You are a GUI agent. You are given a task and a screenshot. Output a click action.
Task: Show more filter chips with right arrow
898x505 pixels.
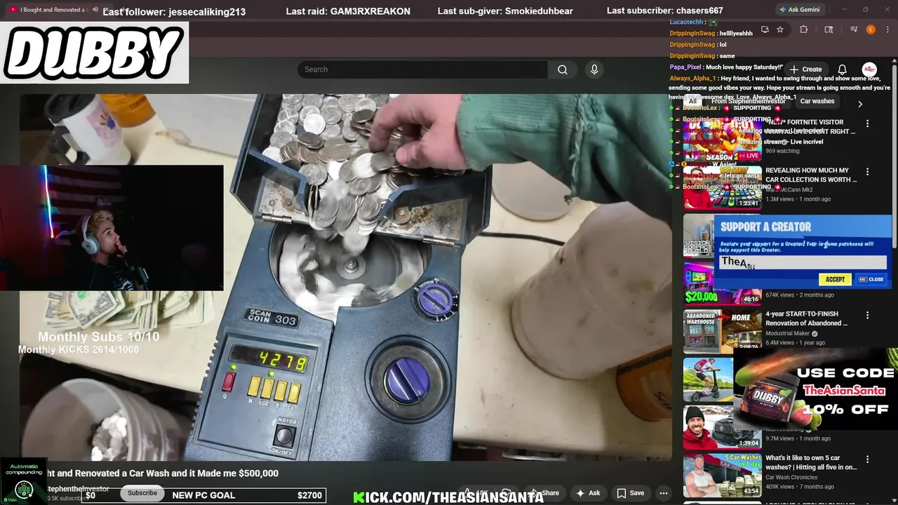tap(860, 104)
